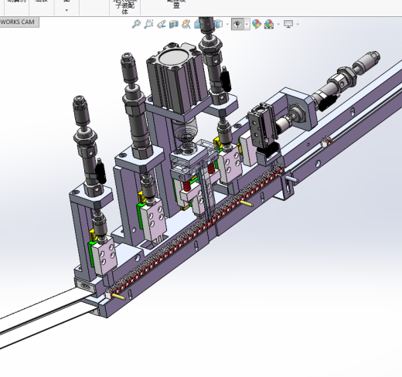Image resolution: width=402 pixels, height=377 pixels.
Task: Open the Section View tool
Action: coord(174,24)
